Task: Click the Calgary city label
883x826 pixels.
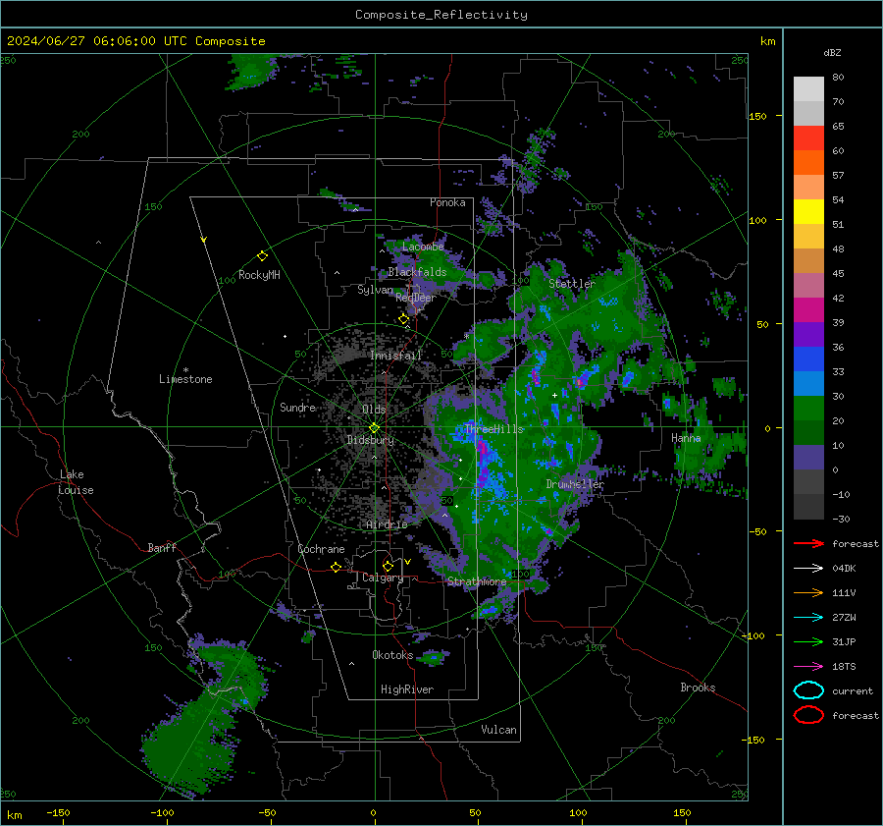Action: tap(383, 578)
